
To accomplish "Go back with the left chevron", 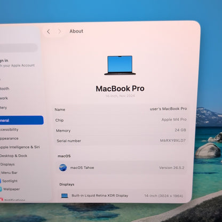I will pos(49,31).
